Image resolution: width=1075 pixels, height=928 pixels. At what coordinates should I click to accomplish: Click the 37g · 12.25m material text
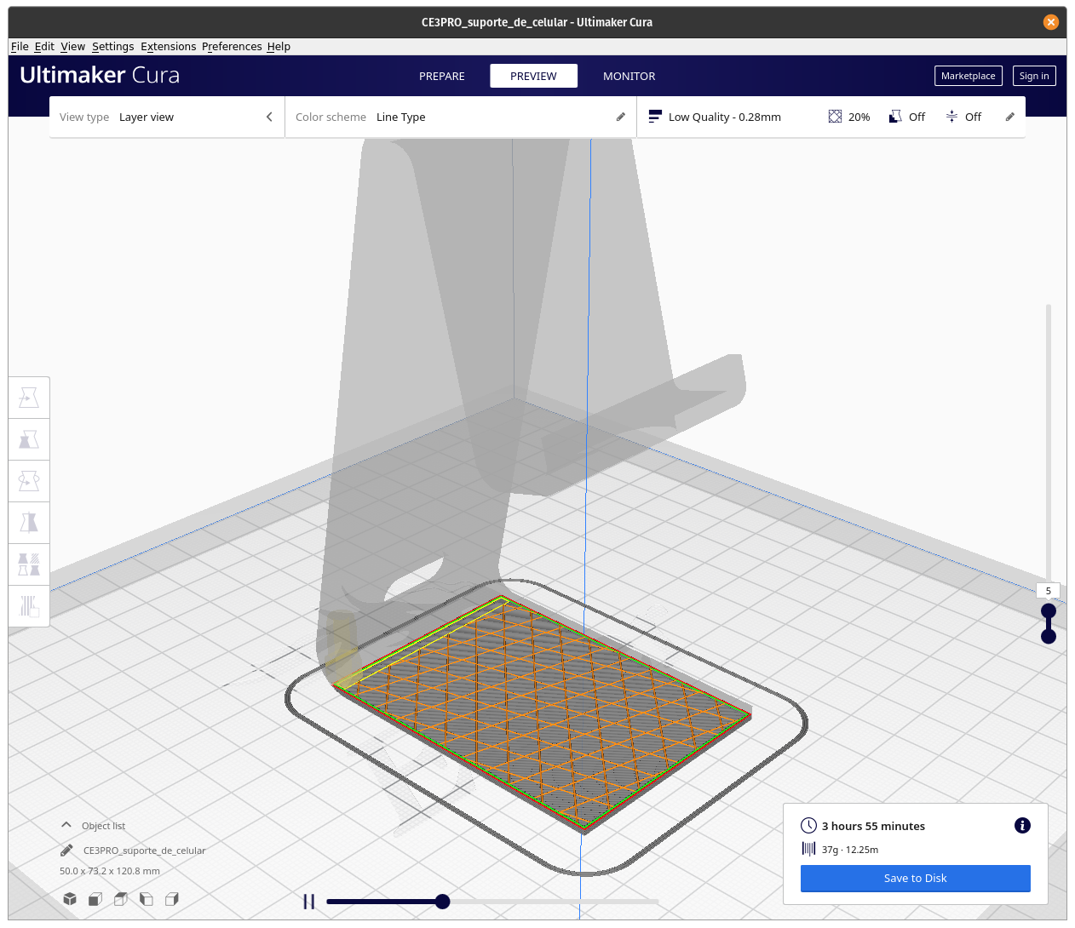click(850, 849)
